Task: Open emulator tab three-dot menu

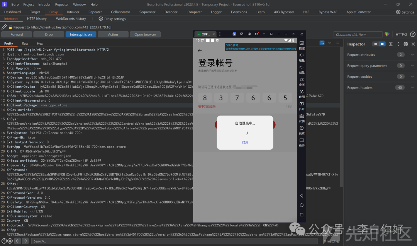Action: point(220,34)
